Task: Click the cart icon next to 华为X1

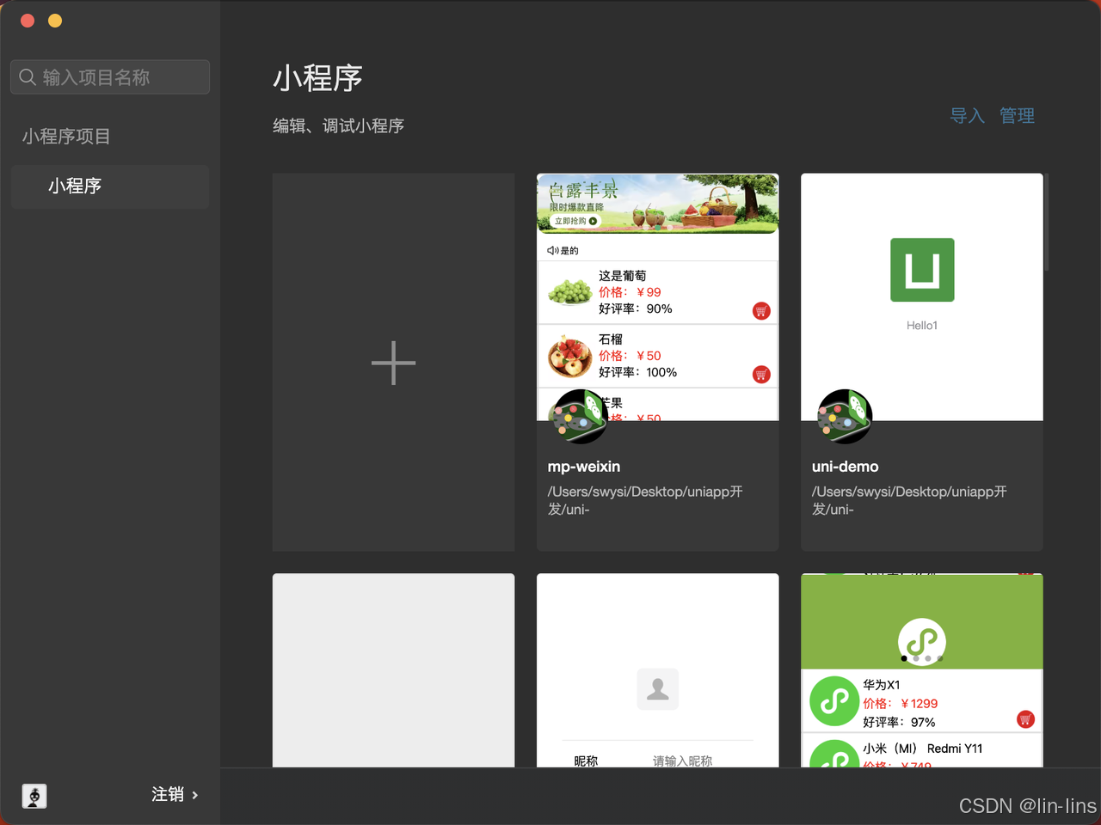Action: 1025,719
